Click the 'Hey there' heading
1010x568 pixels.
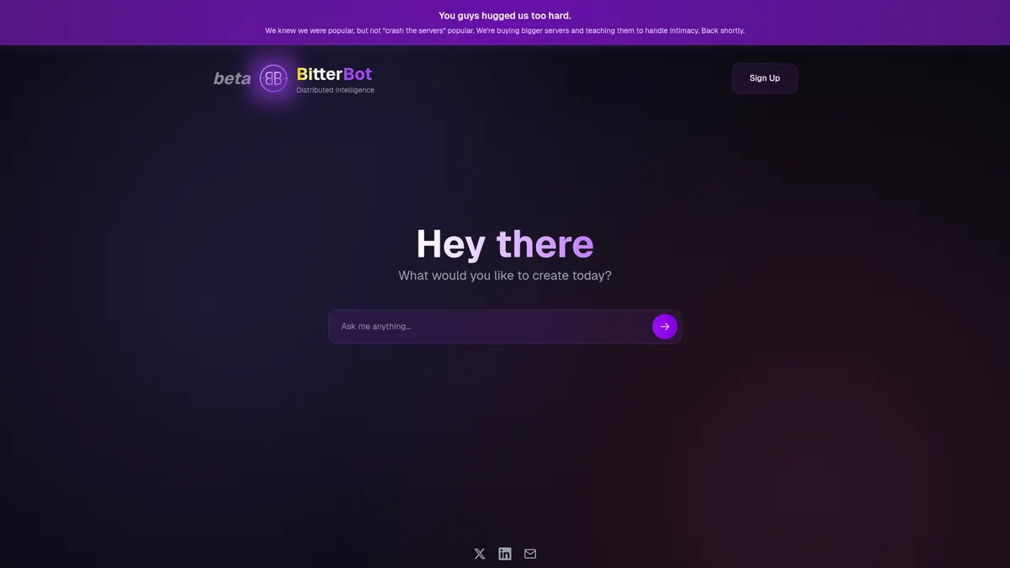pyautogui.click(x=504, y=244)
